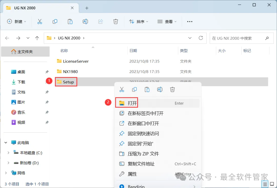Switch to details view in status bar

pyautogui.click(x=265, y=184)
